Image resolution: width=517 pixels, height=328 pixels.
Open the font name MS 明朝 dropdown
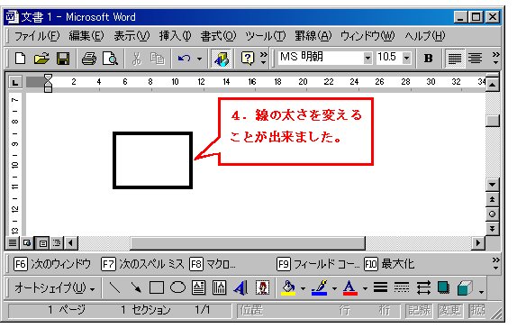367,58
